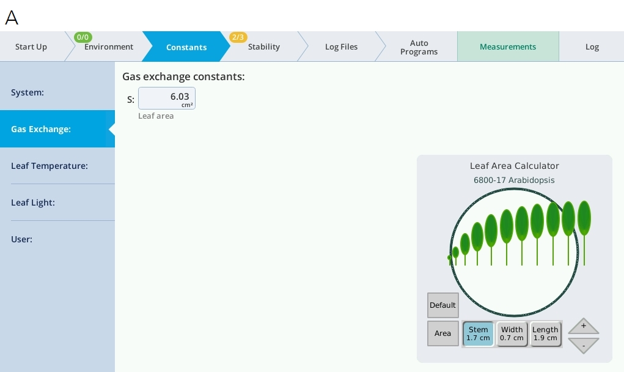
Task: Click the 'Gas exchange constants:' heading
Action: tap(183, 76)
